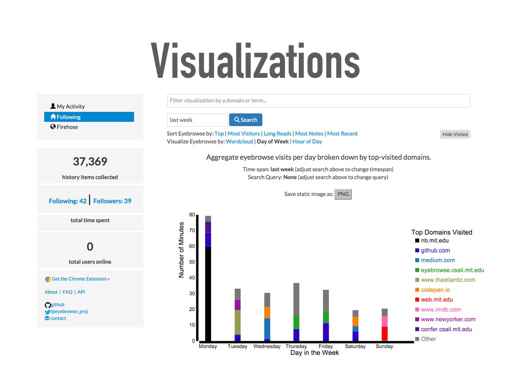Switch visualization to Wordcloud
Screen dimensions: 511x383
pos(239,141)
